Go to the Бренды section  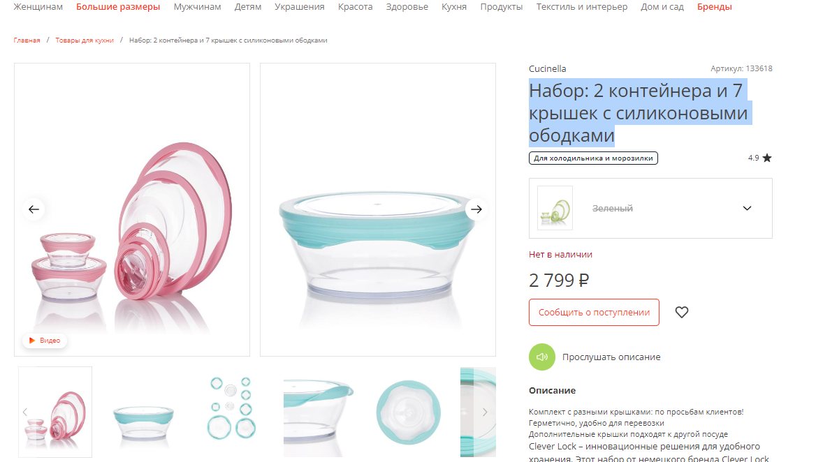[715, 7]
